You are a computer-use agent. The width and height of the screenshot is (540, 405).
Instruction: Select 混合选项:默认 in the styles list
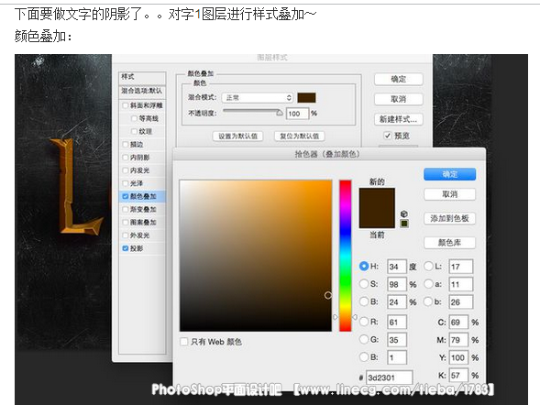click(x=142, y=92)
